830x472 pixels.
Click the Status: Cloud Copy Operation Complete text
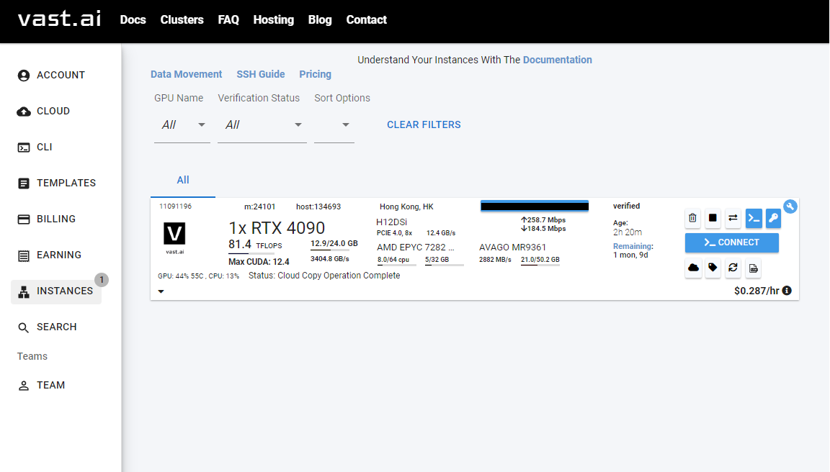click(x=324, y=276)
